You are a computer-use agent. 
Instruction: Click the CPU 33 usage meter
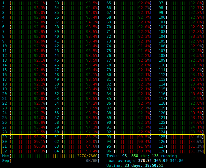click(x=81, y=3)
